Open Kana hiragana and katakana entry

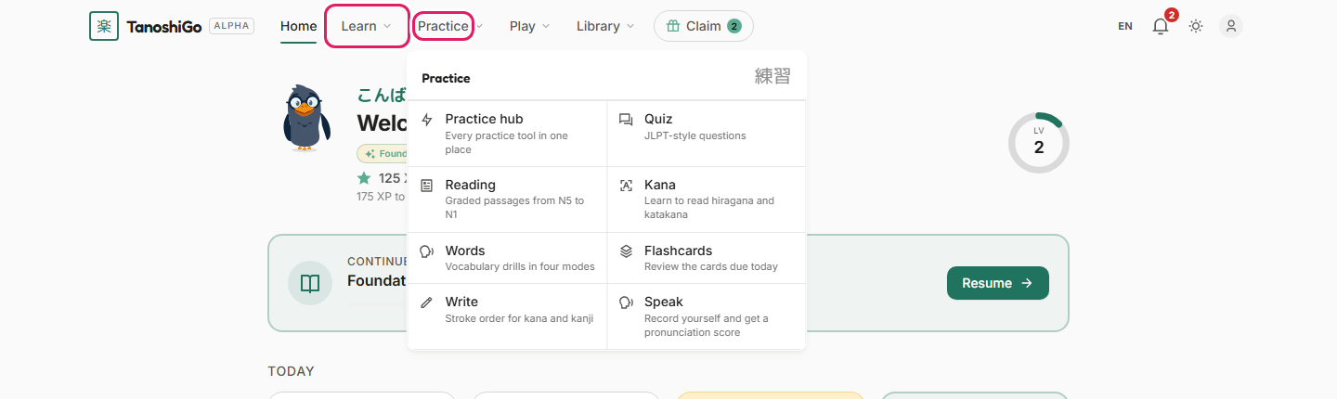(707, 199)
